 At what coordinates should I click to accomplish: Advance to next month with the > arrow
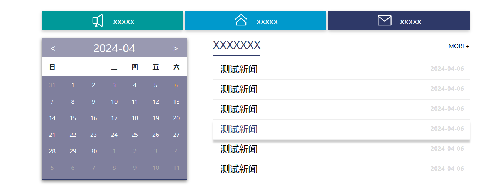point(176,48)
